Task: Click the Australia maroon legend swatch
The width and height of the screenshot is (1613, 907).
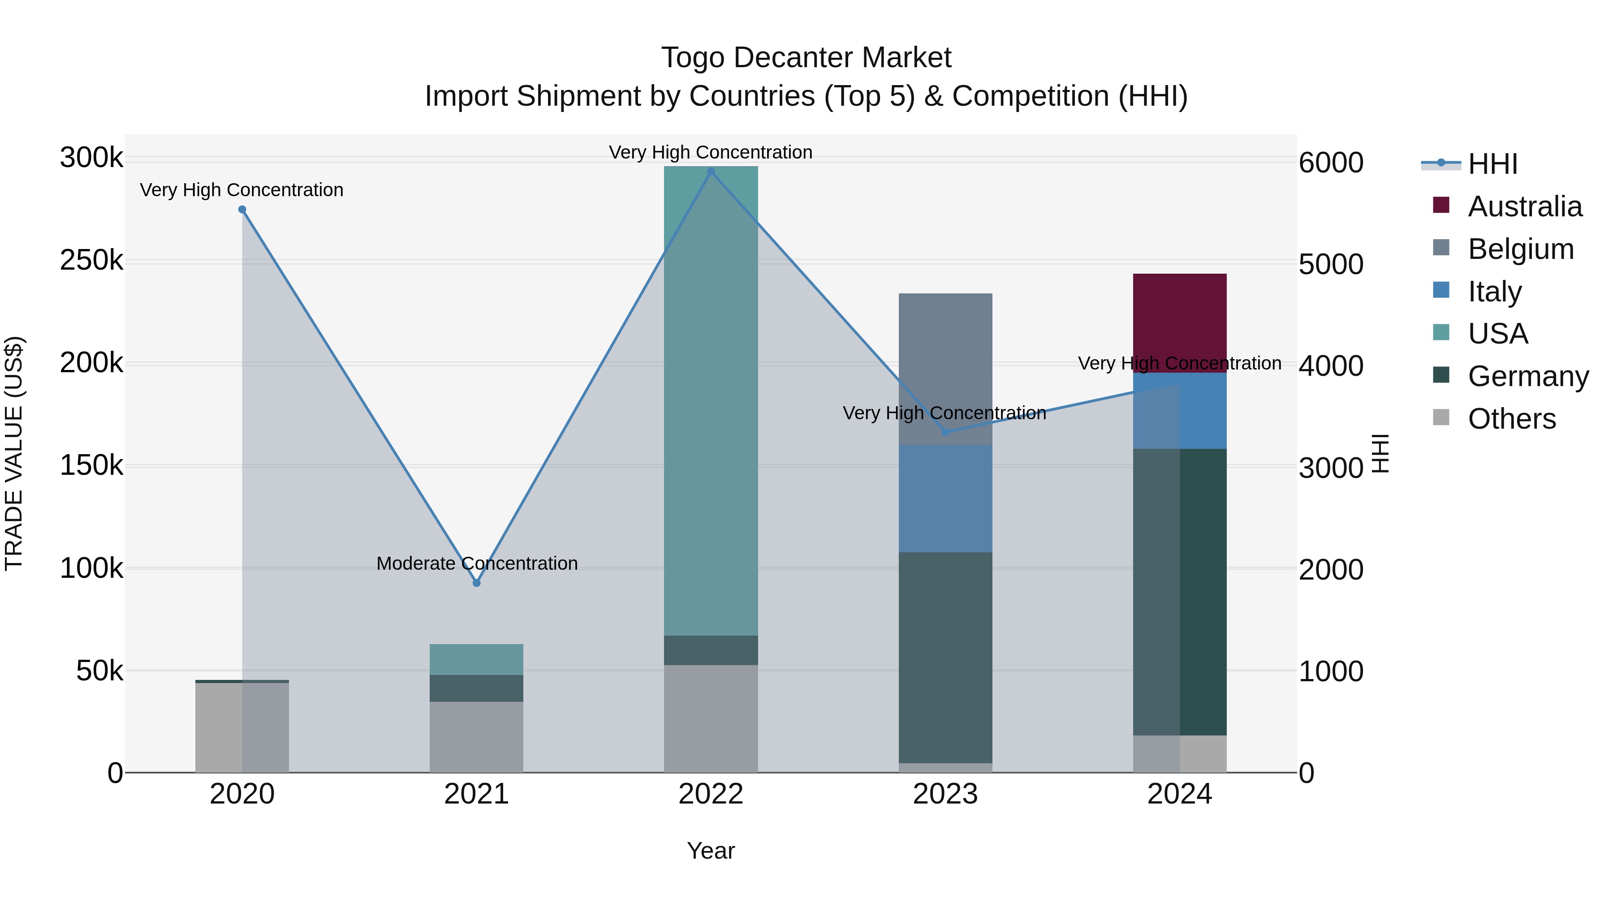Action: (x=1441, y=205)
